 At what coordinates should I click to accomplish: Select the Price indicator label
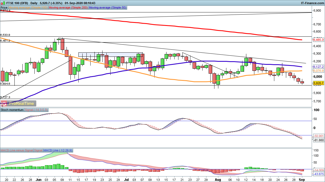click(x=4, y=8)
